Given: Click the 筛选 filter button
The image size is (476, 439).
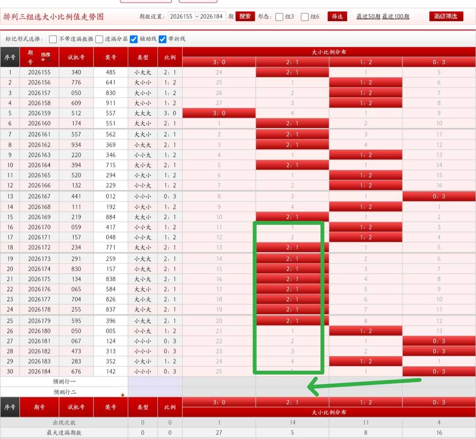Looking at the screenshot, I should [337, 16].
